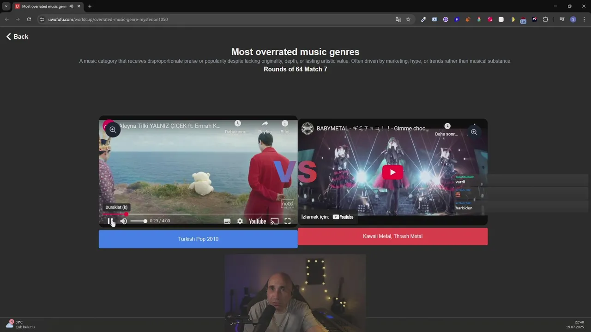Click the left video Watch Later clock
The image size is (591, 332).
click(237, 124)
